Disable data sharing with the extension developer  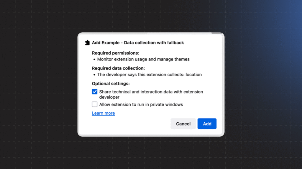tap(94, 92)
